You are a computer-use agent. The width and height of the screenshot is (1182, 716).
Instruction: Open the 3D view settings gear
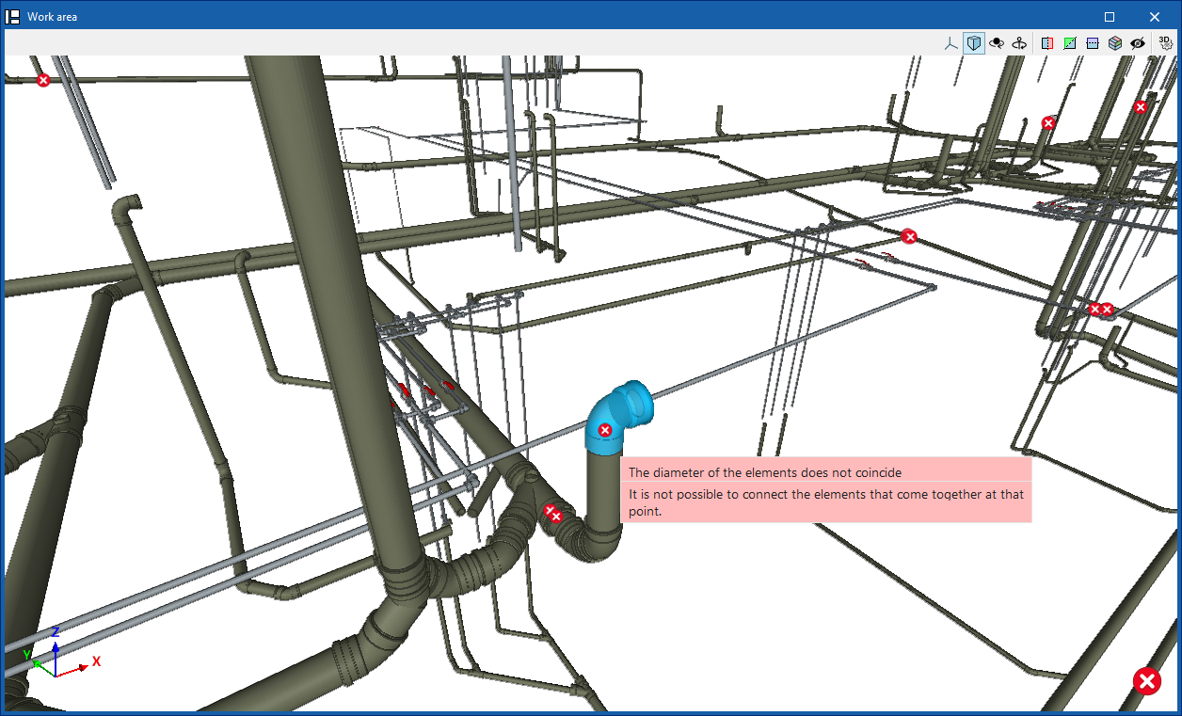click(x=1166, y=43)
